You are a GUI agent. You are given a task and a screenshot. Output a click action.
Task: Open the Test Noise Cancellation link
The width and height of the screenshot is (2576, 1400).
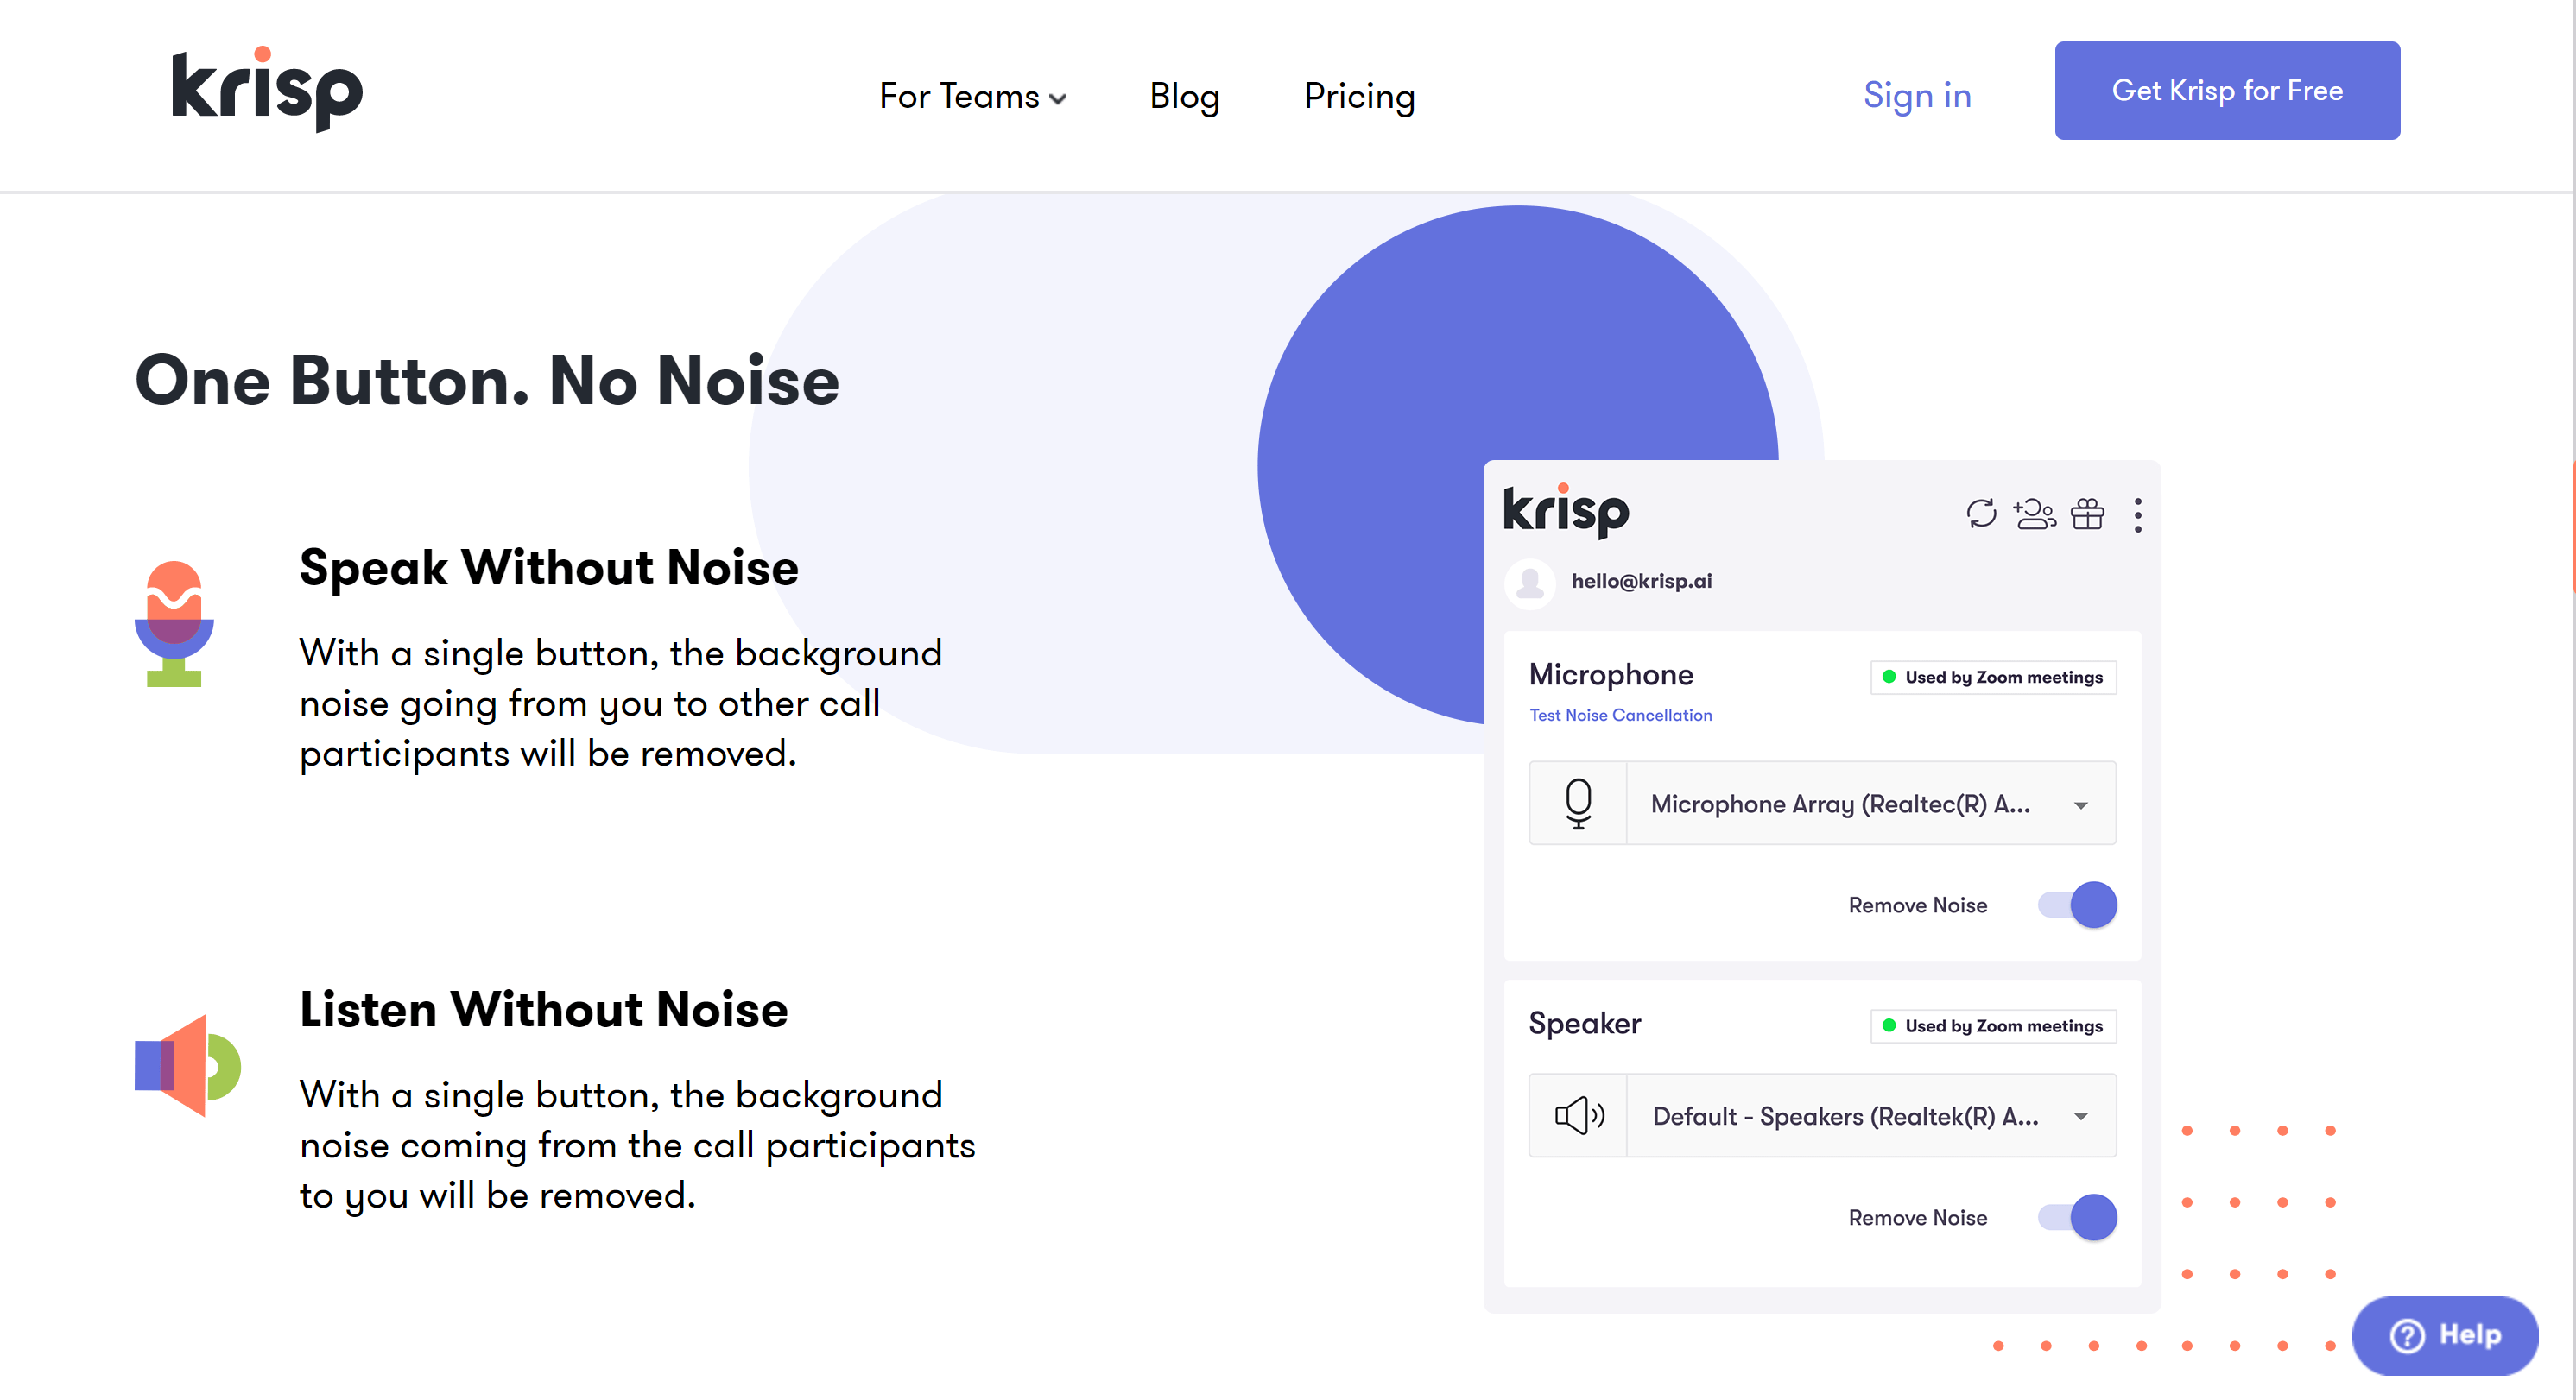1620,716
